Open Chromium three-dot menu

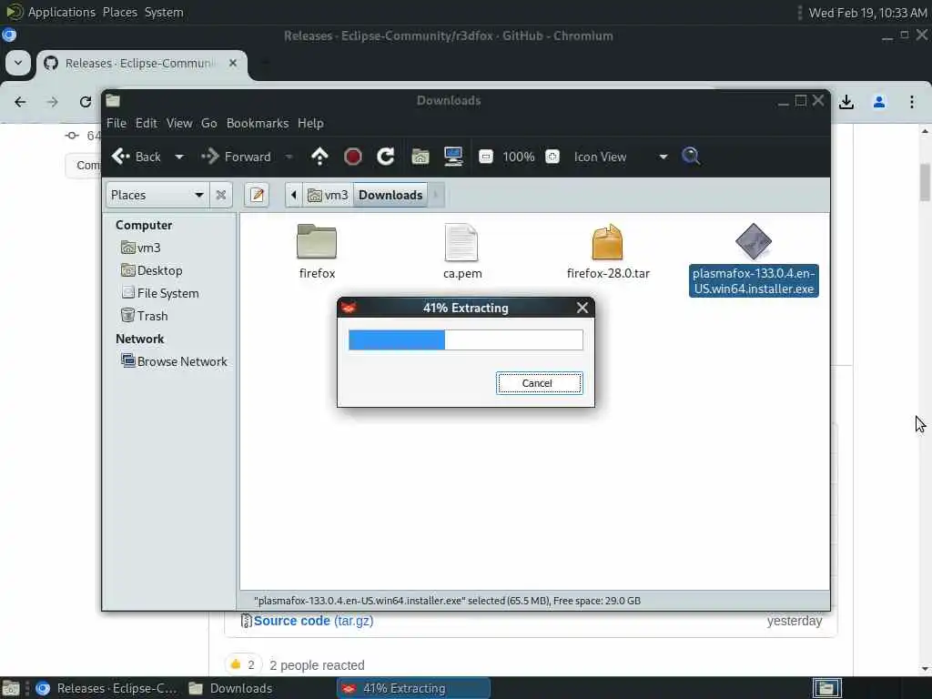click(912, 102)
